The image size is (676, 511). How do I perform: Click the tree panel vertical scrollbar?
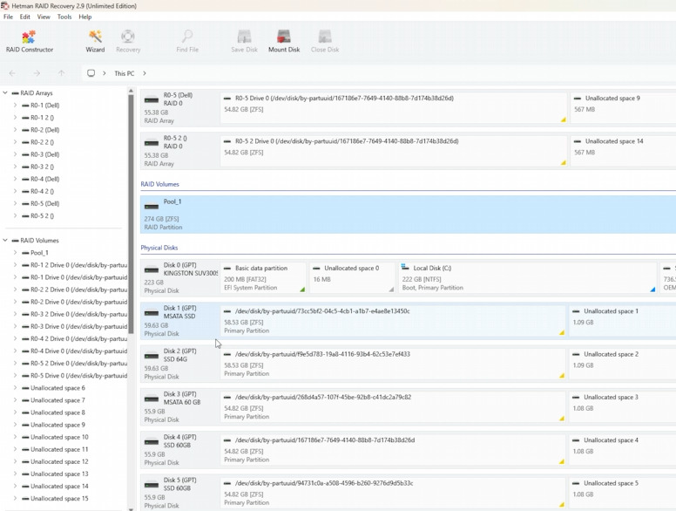coord(131,215)
